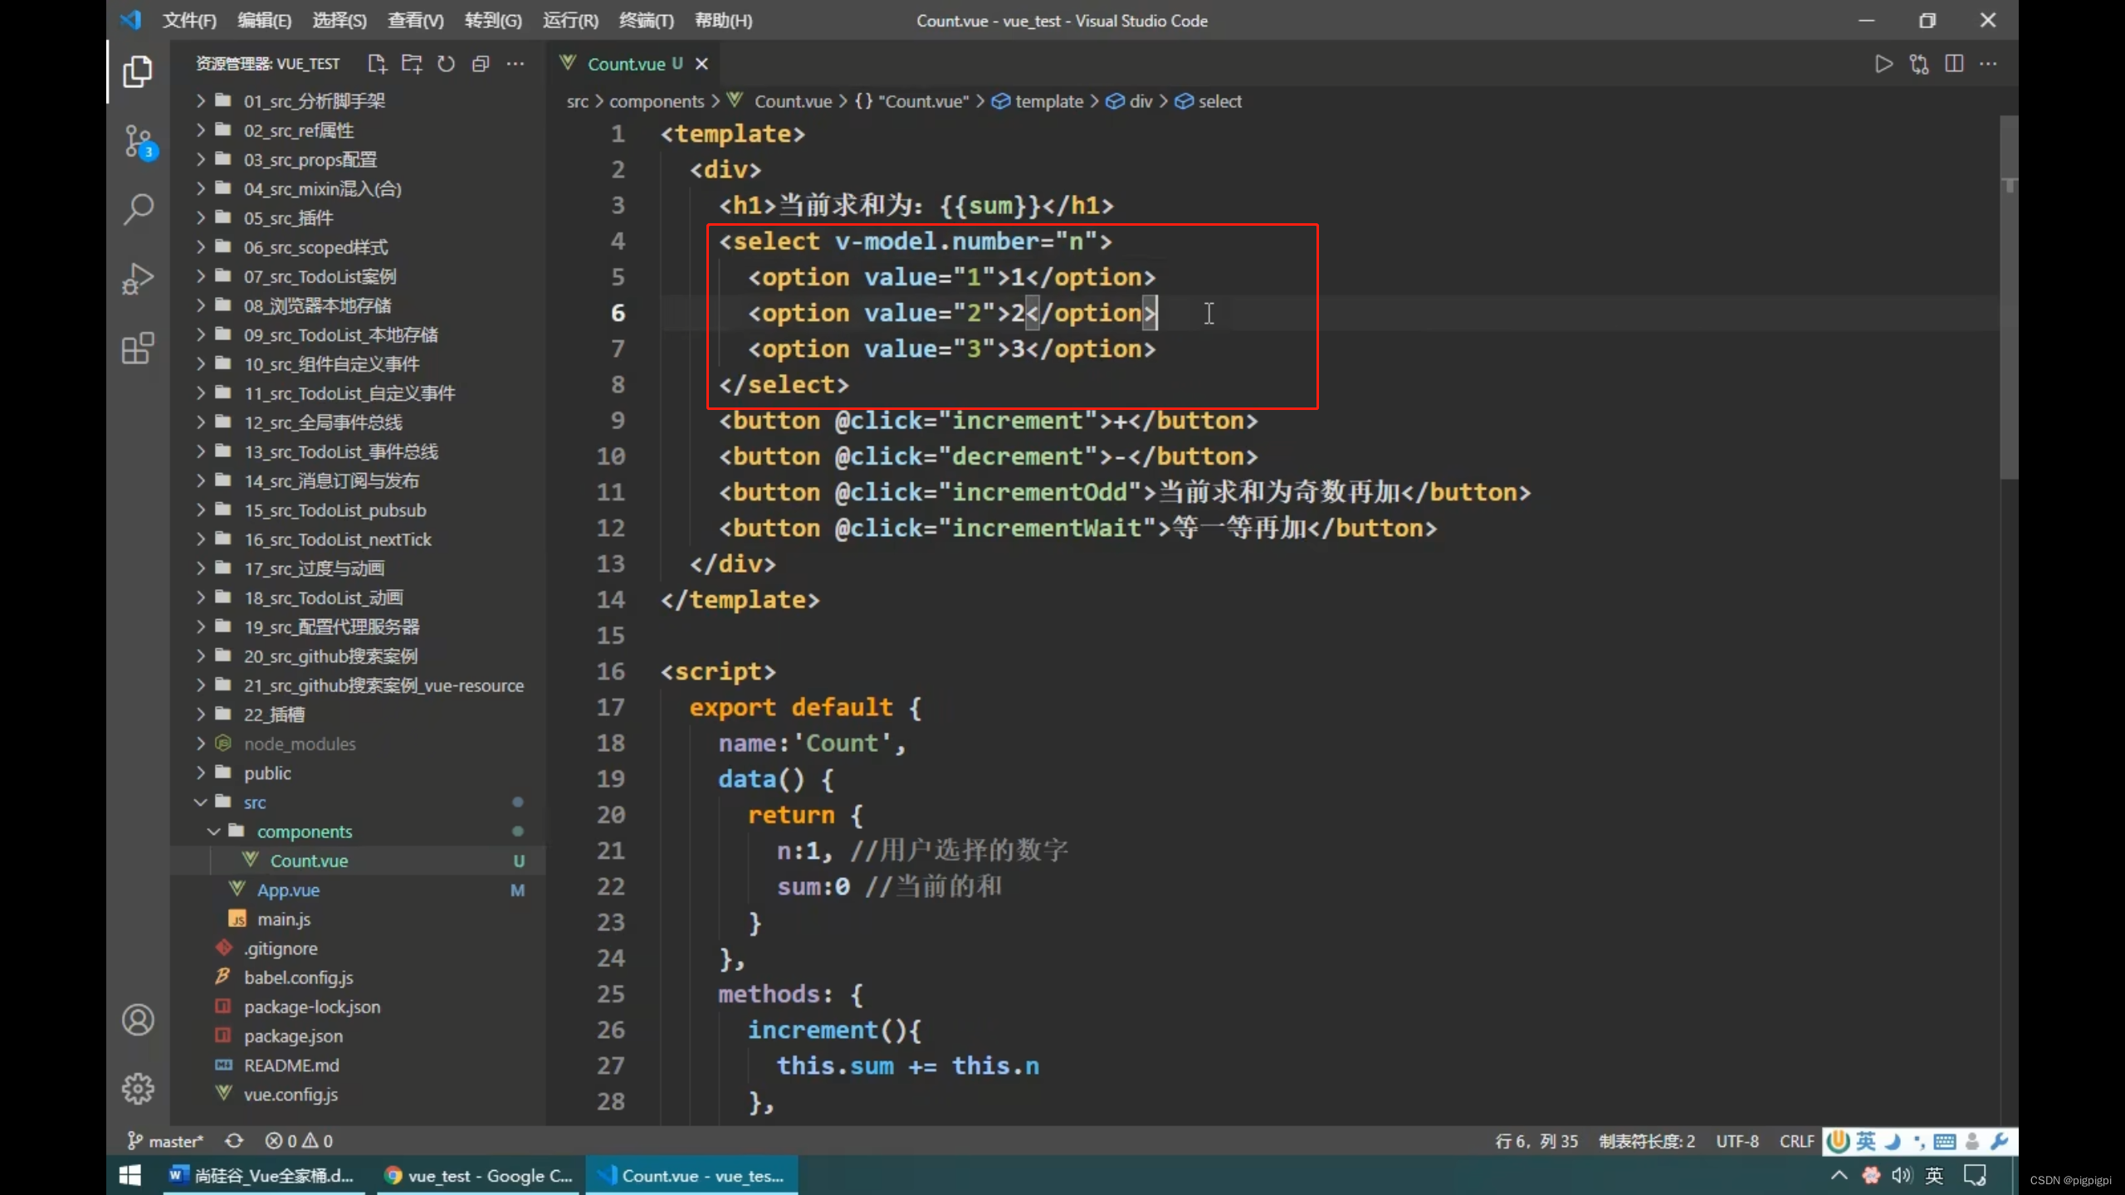The height and width of the screenshot is (1195, 2125).
Task: Show hidden system tray icons
Action: pos(1839,1175)
